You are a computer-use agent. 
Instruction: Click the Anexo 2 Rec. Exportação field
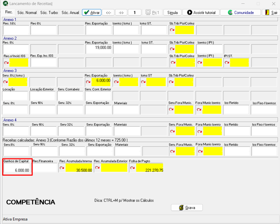click(x=98, y=49)
